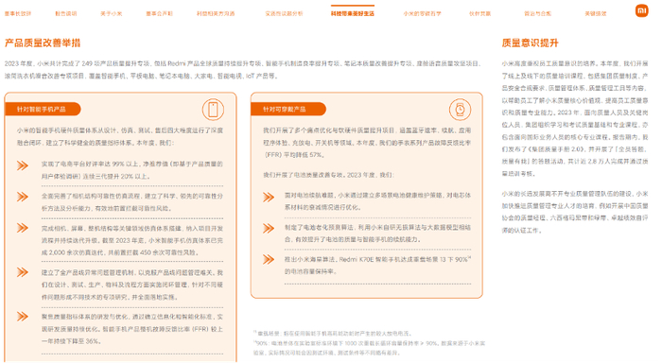Click the line about 2023 battery quality improvement
This screenshot has height=363, width=662.
[328, 175]
